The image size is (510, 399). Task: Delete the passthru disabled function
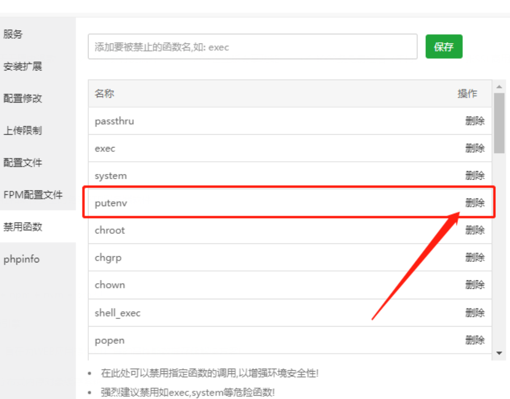[475, 121]
